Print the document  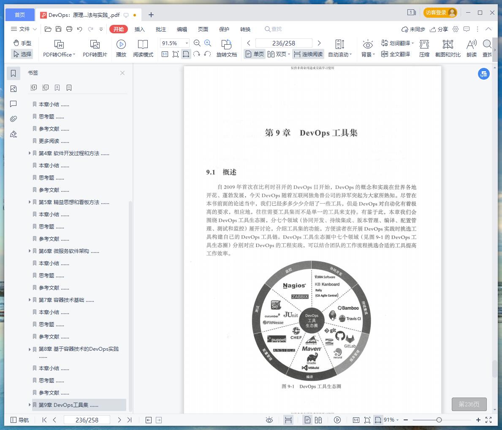coord(69,29)
